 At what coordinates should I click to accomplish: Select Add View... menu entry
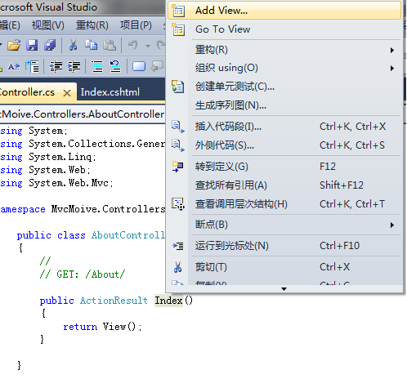(284, 11)
